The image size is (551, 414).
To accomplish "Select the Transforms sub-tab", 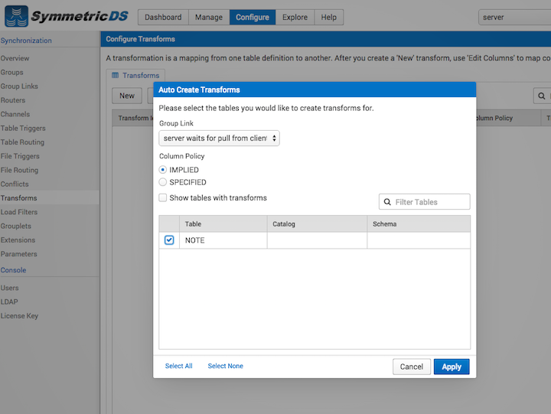I will [x=135, y=75].
